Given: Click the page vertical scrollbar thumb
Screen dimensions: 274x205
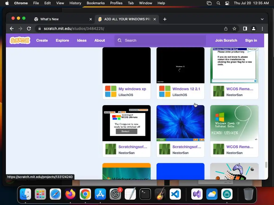Looking at the screenshot, I should [266, 165].
